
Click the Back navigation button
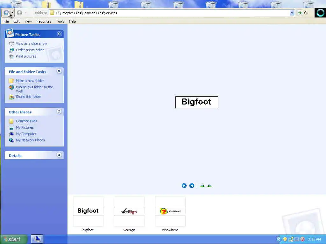[6, 13]
